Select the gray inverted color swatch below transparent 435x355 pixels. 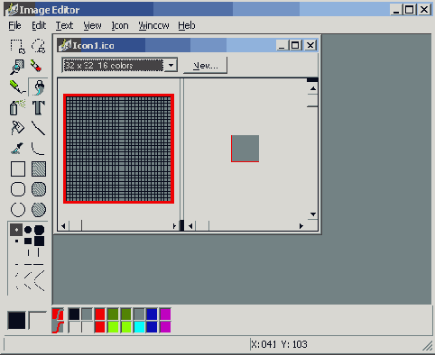point(58,327)
